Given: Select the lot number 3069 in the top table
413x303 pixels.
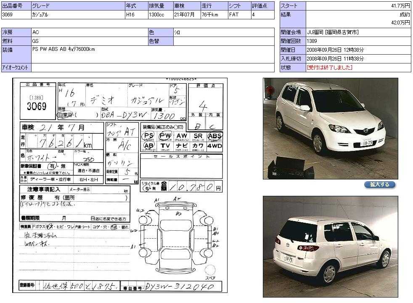Looking at the screenshot, I should coord(8,15).
